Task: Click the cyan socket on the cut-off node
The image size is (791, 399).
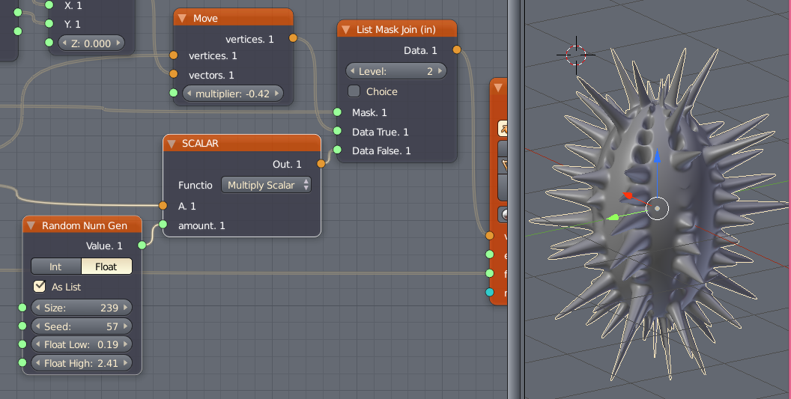Action: click(x=489, y=292)
